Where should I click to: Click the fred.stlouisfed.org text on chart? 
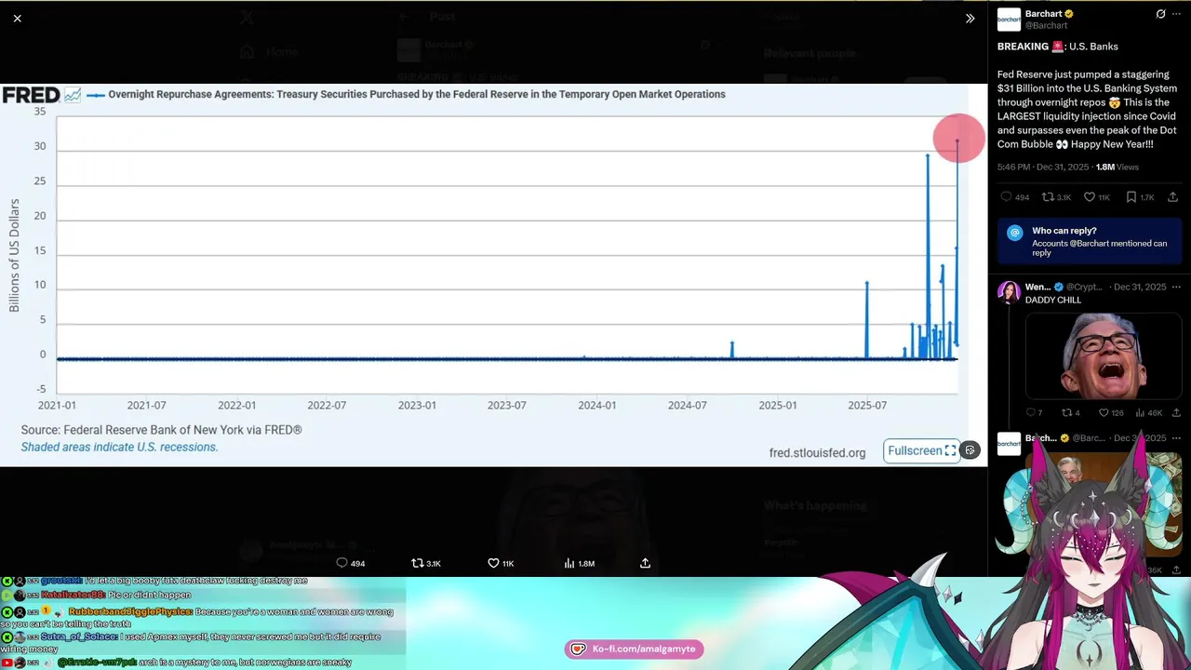[x=817, y=453]
